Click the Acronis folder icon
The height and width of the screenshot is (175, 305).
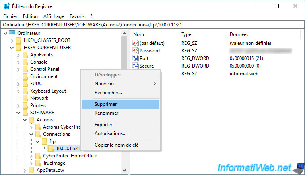point(31,120)
